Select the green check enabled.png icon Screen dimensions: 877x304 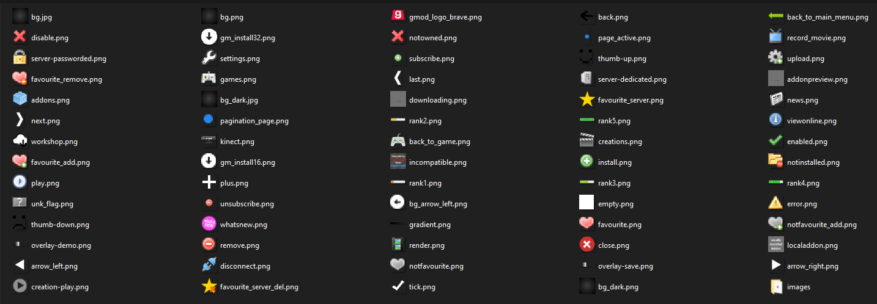point(776,141)
